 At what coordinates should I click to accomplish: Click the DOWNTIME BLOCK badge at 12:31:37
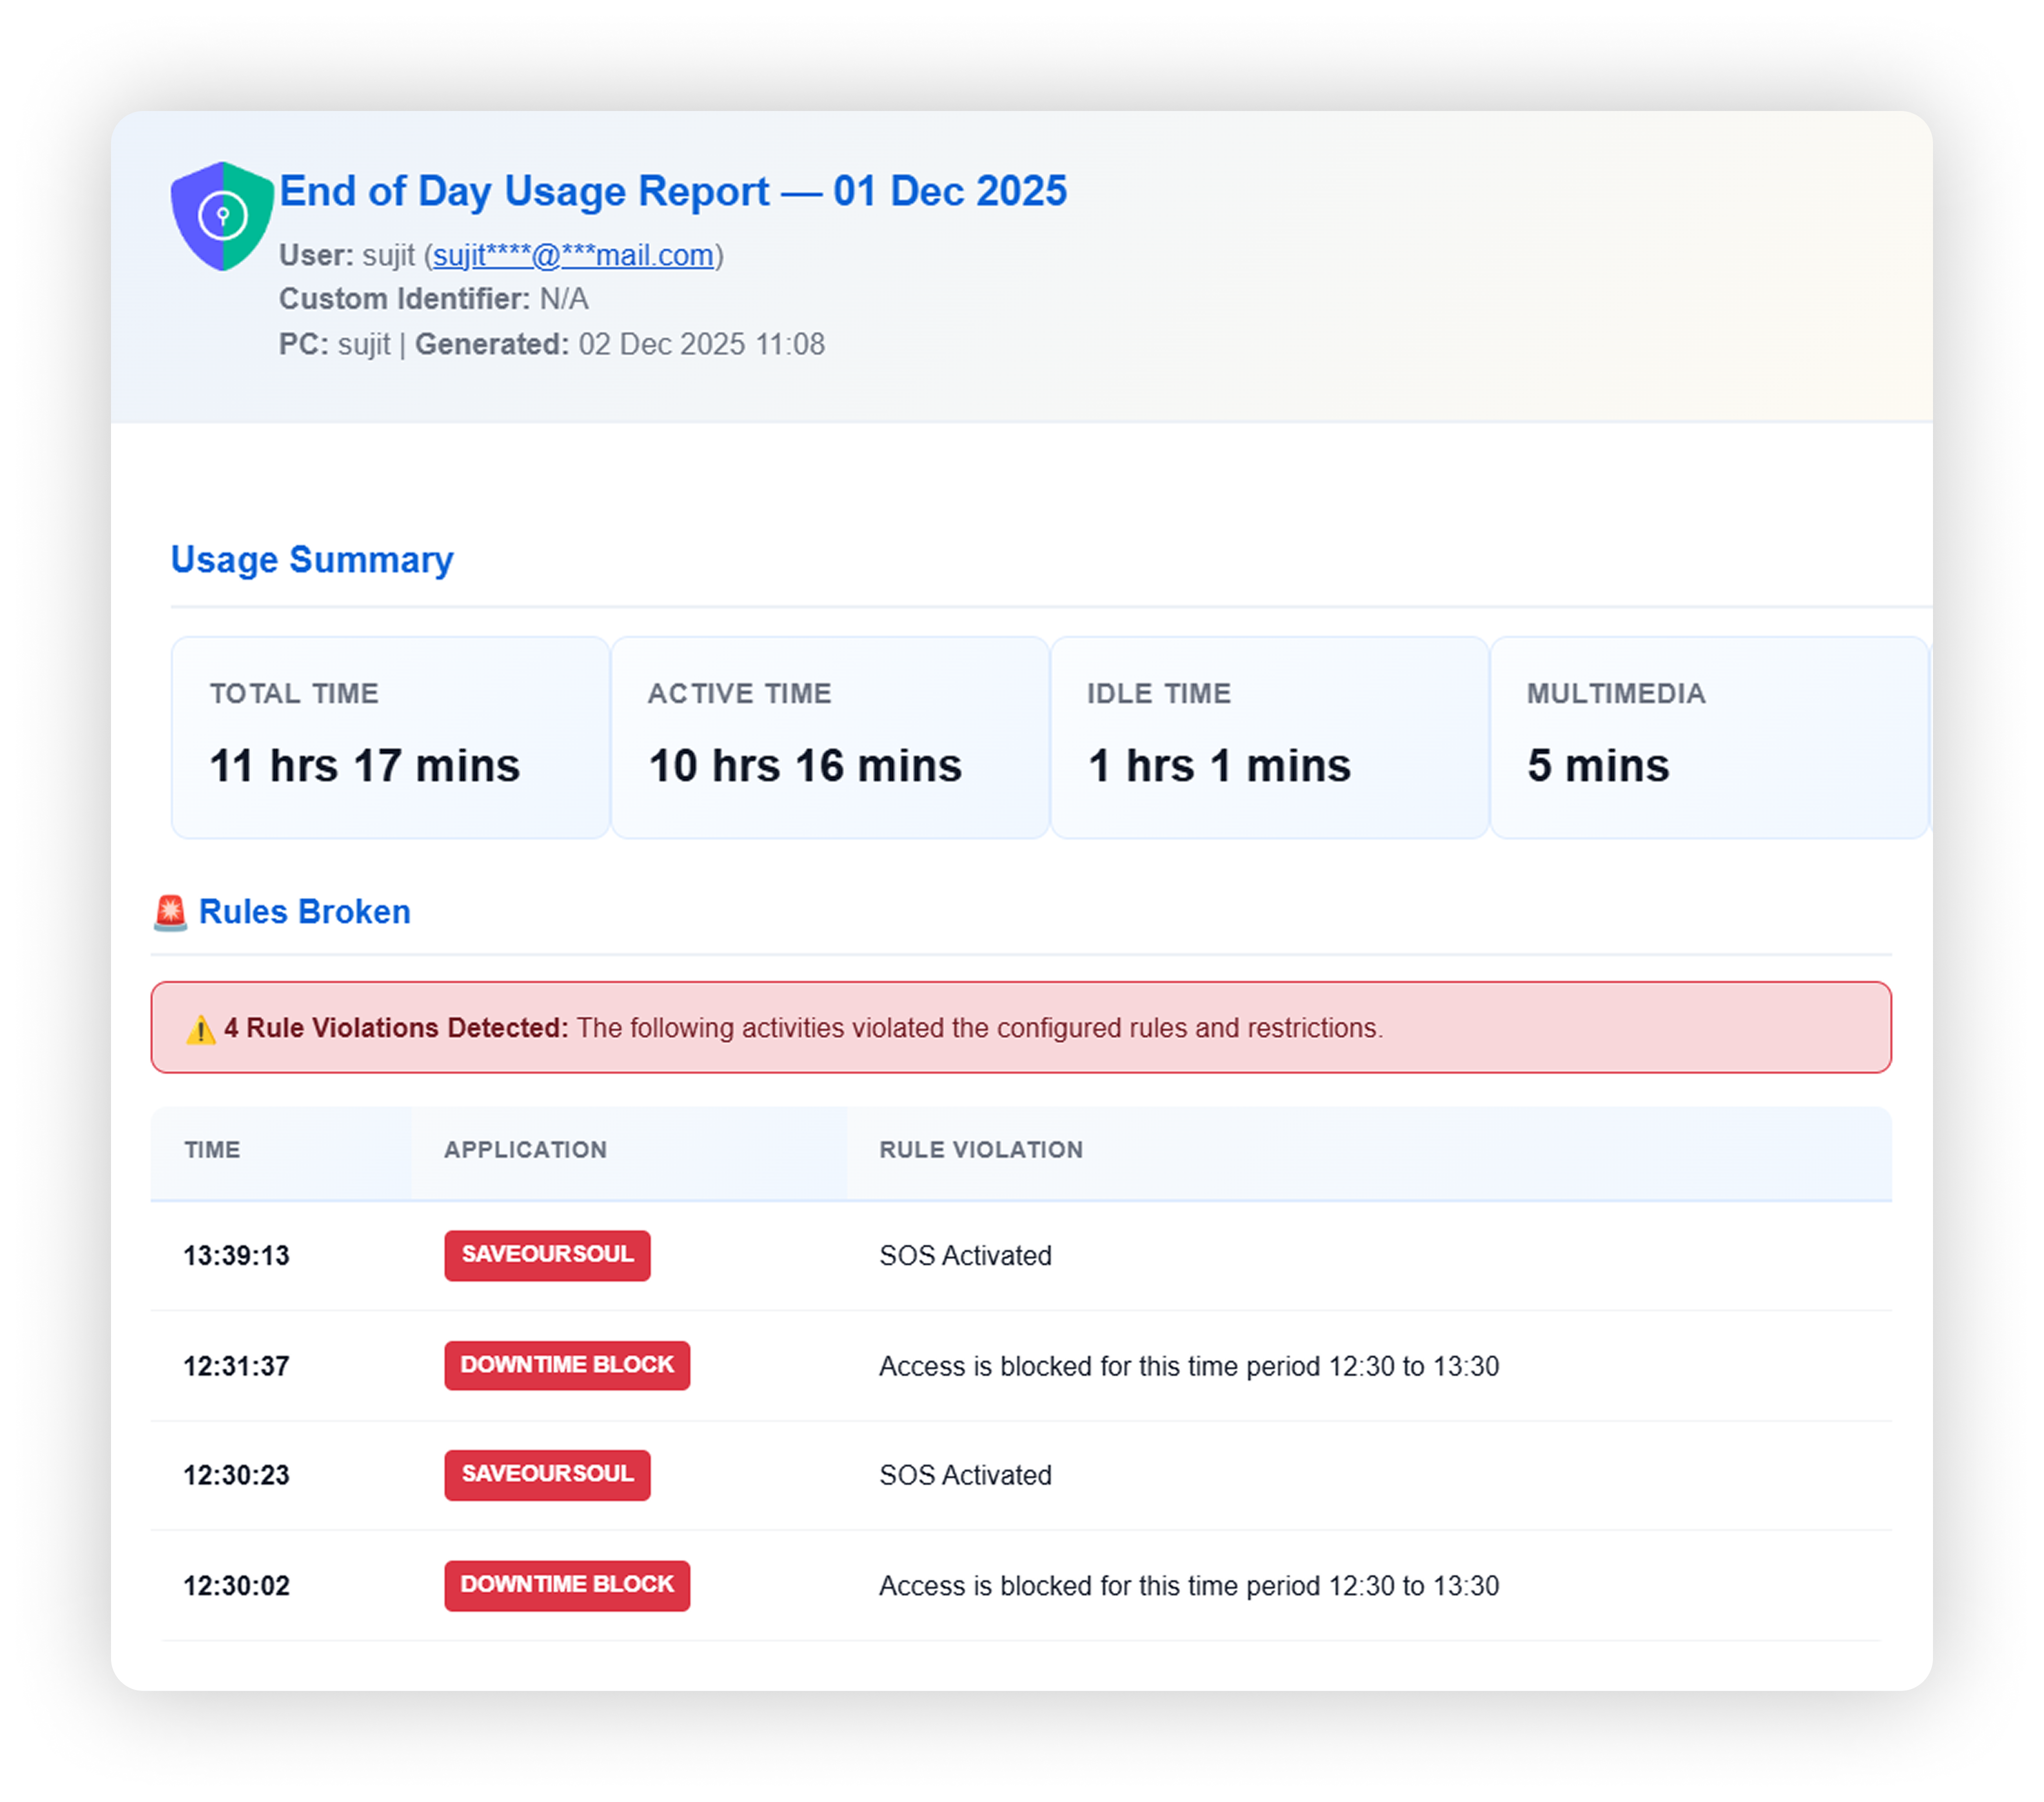(x=567, y=1365)
